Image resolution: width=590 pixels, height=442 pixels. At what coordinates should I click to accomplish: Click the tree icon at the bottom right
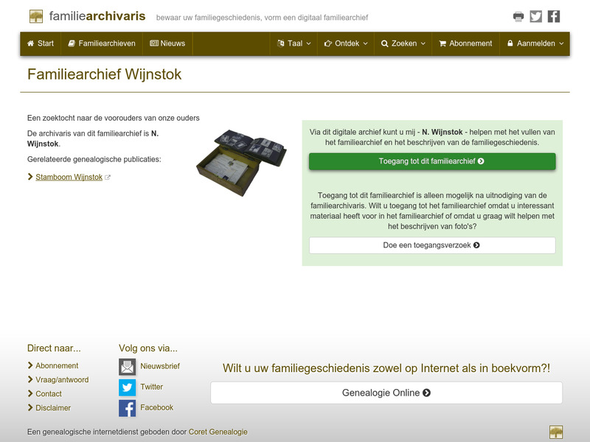tap(558, 430)
